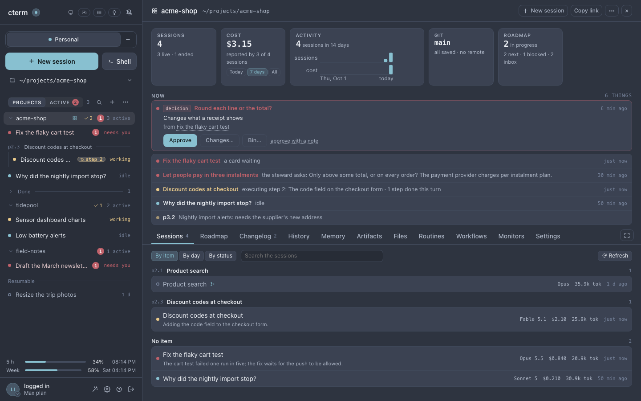641x401 pixels.
Task: Open the header ellipsis menu near Copy link
Action: [x=612, y=11]
